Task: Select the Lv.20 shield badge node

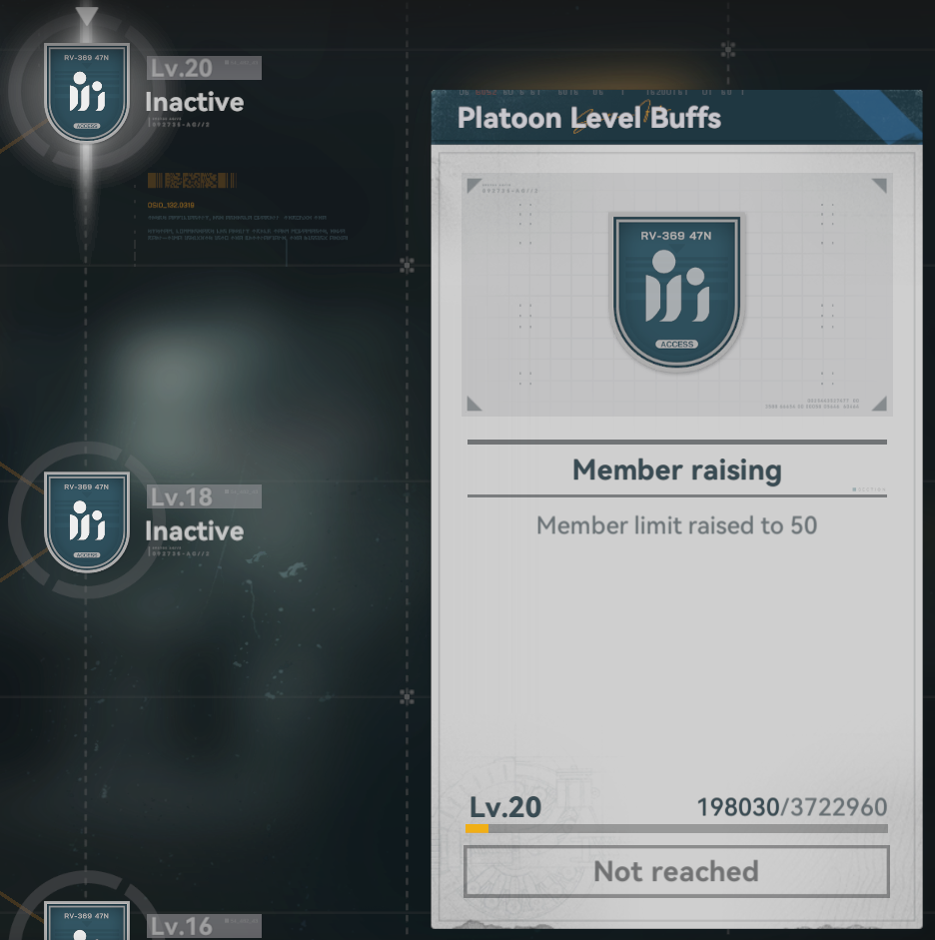Action: pyautogui.click(x=87, y=93)
